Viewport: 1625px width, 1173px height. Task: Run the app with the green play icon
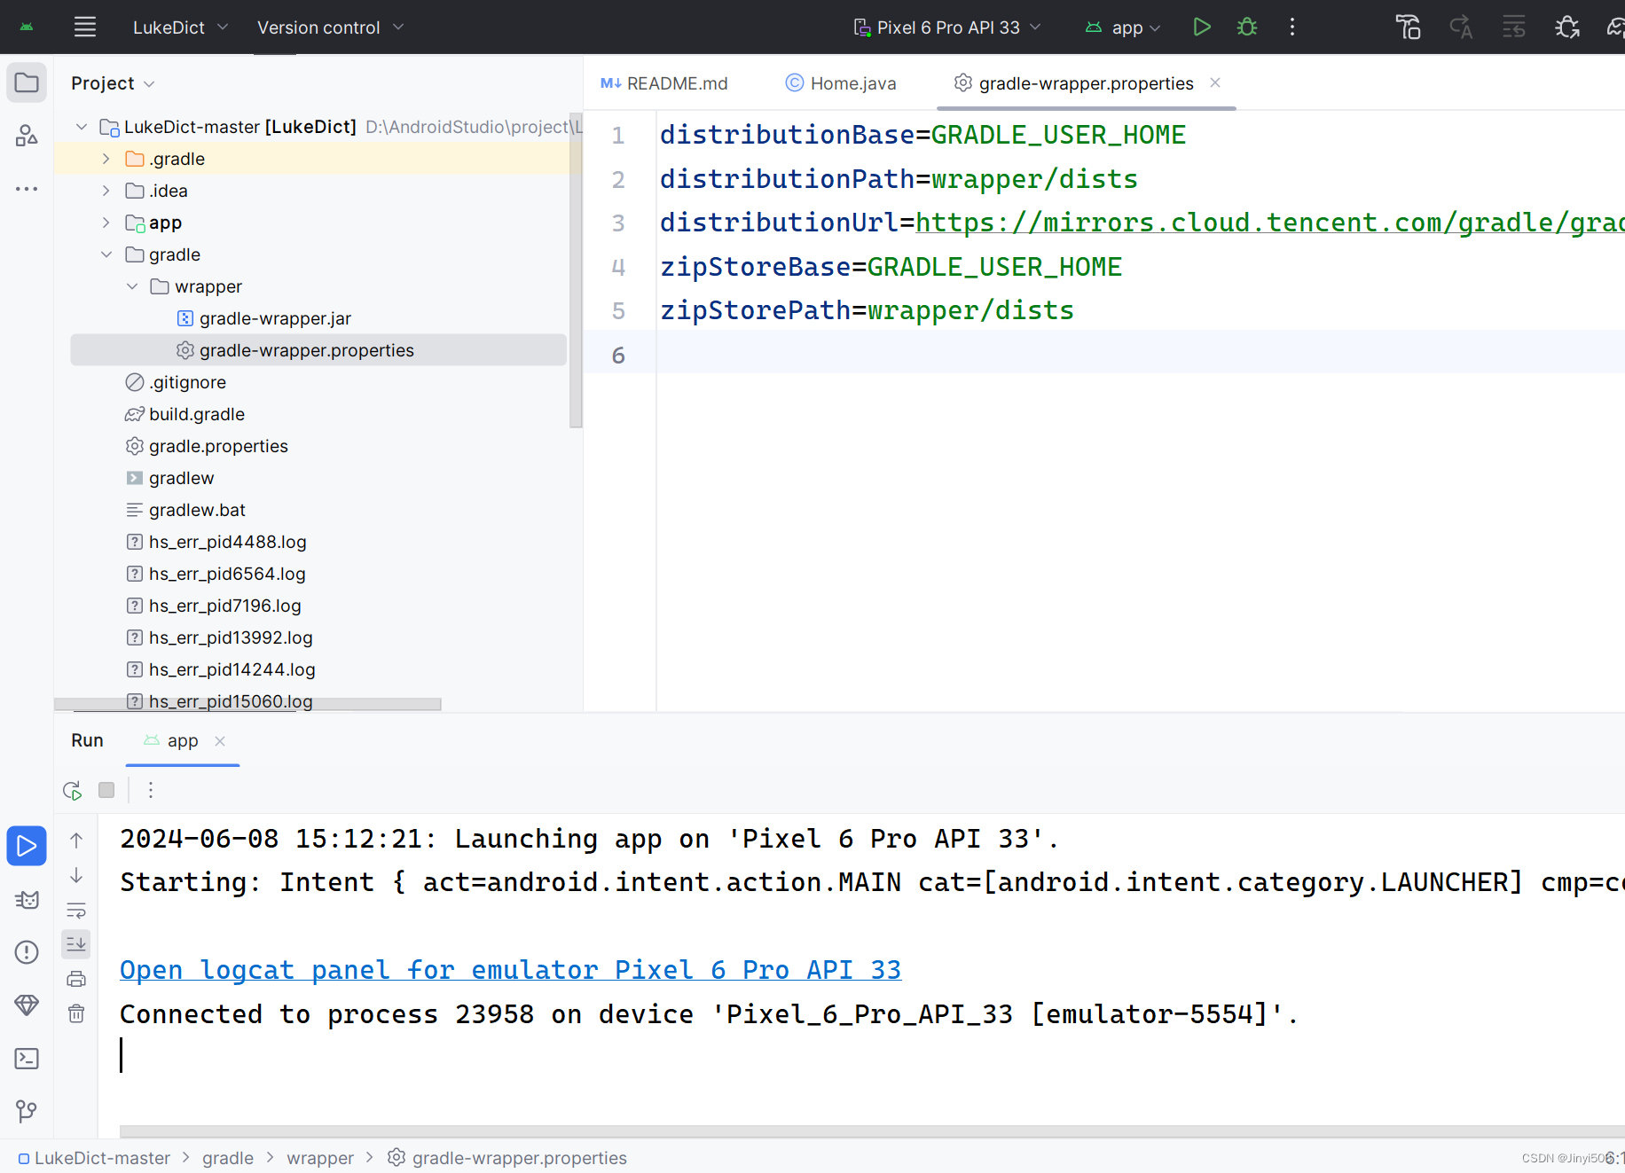[x=1202, y=27]
